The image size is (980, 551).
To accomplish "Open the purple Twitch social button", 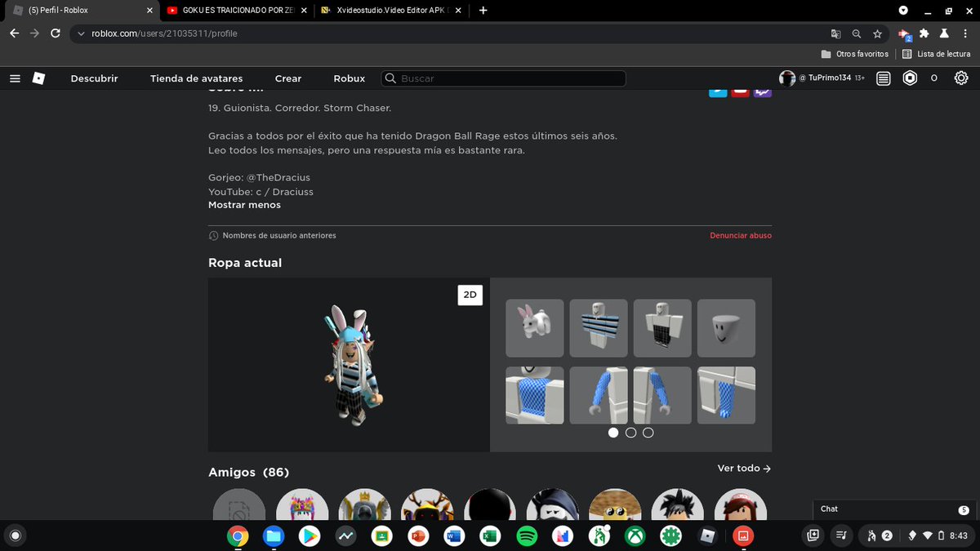I will pos(763,91).
